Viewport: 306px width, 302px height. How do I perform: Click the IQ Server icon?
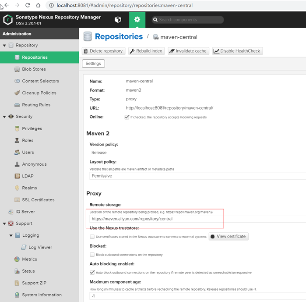tap(11, 212)
